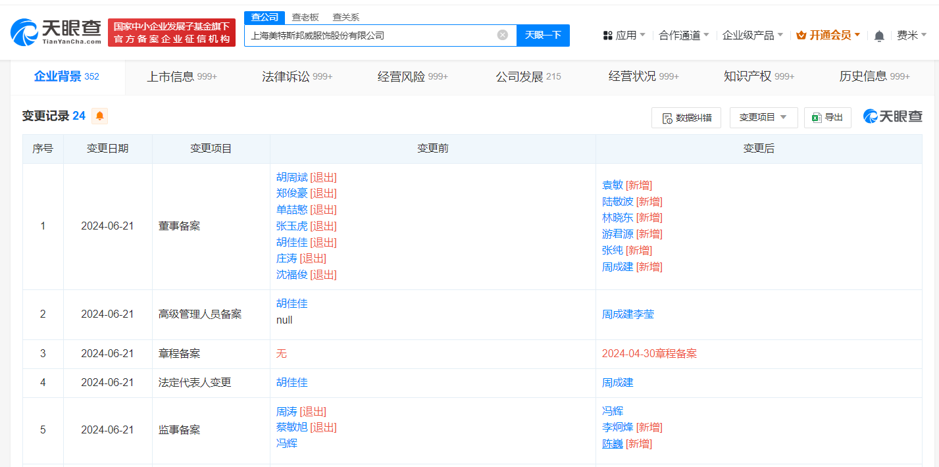Open the 知识产权 tab

click(759, 77)
